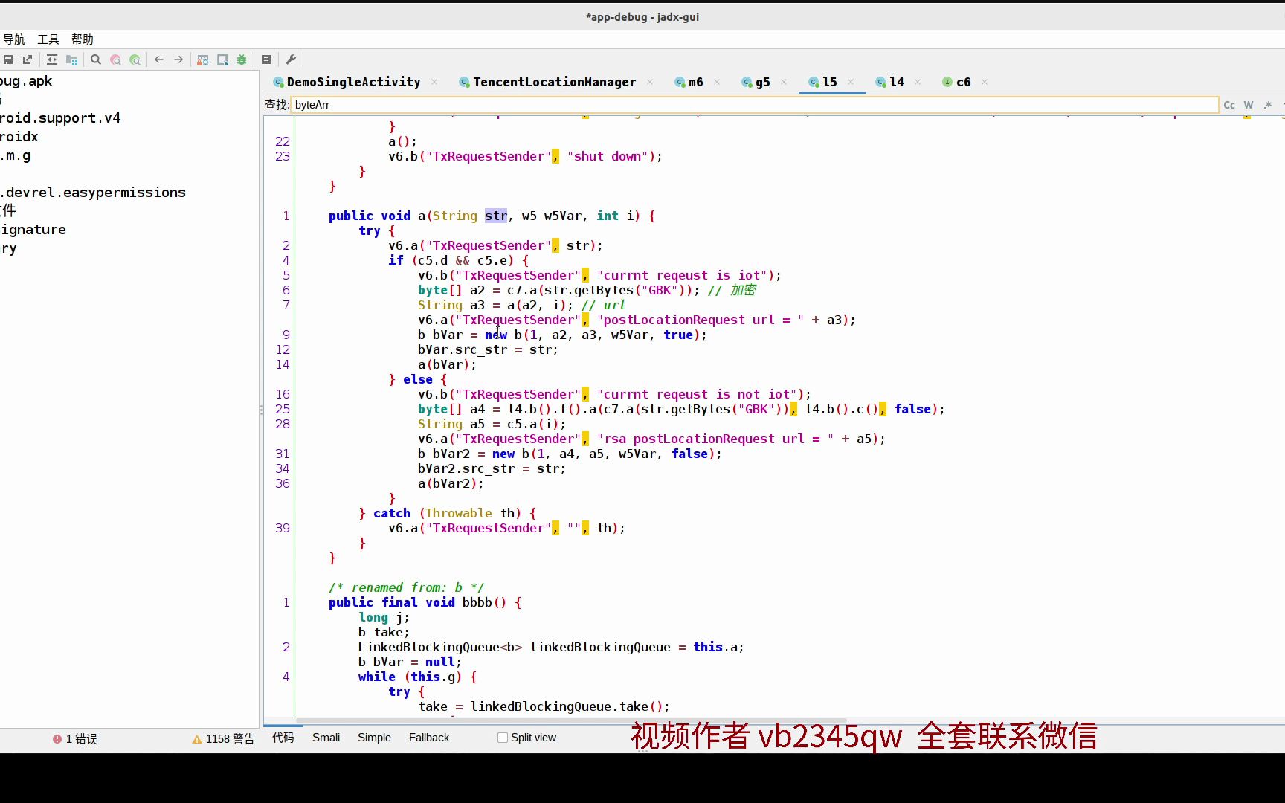Toggle .* regex search option
This screenshot has width=1285, height=803.
click(x=1268, y=105)
